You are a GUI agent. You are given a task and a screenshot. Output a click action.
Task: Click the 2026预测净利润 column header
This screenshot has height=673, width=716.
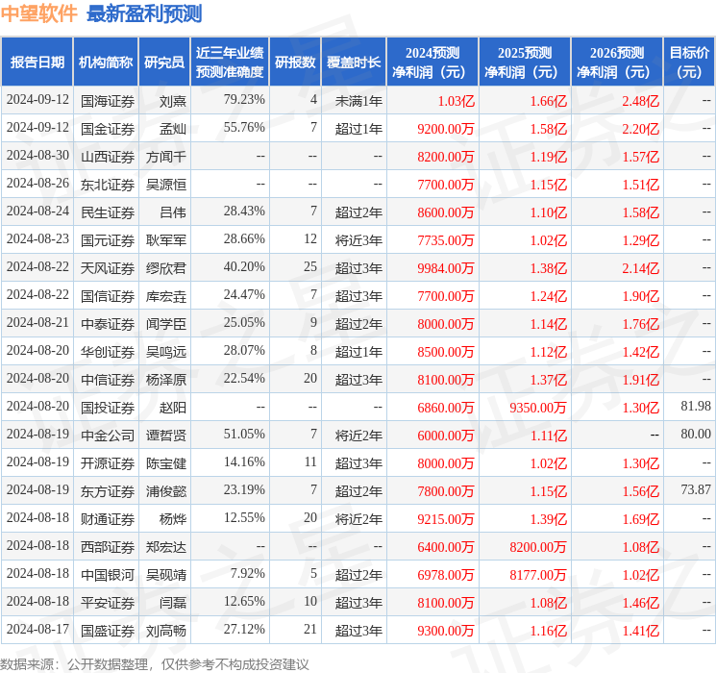617,62
